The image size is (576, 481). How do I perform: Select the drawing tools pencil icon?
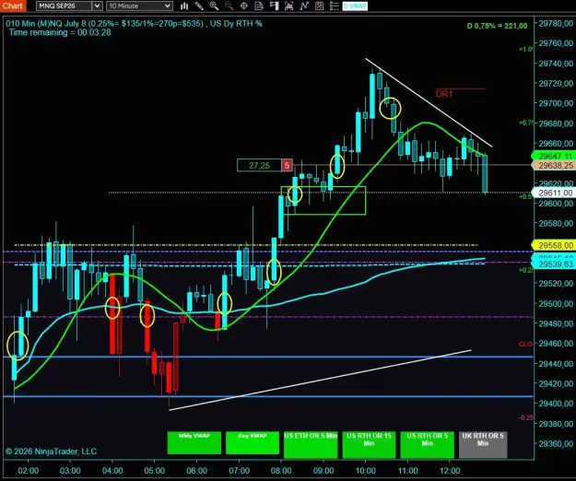[199, 6]
